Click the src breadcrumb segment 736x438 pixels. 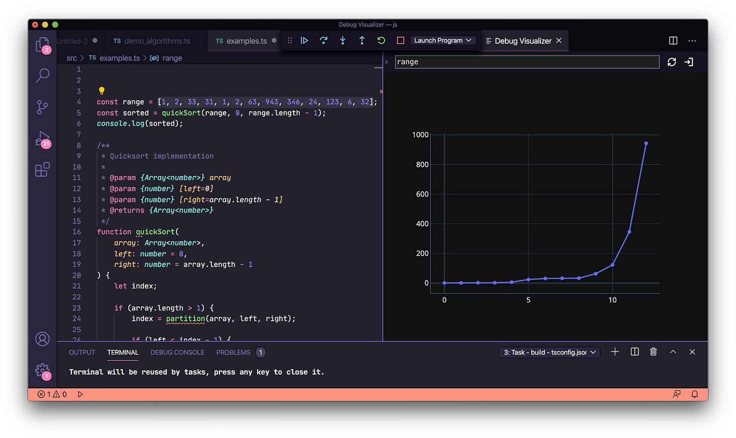point(72,58)
